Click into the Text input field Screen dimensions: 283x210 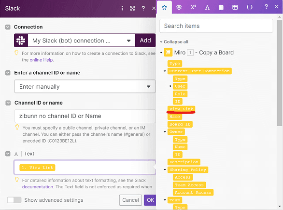[85, 167]
